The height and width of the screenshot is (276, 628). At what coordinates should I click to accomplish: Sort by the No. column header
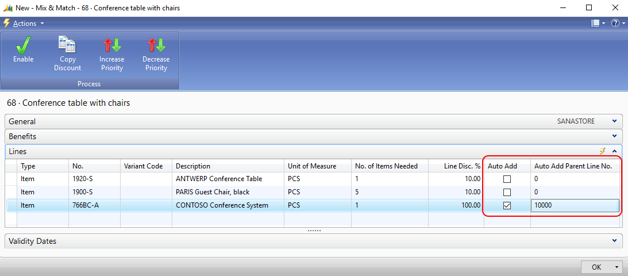tap(95, 166)
